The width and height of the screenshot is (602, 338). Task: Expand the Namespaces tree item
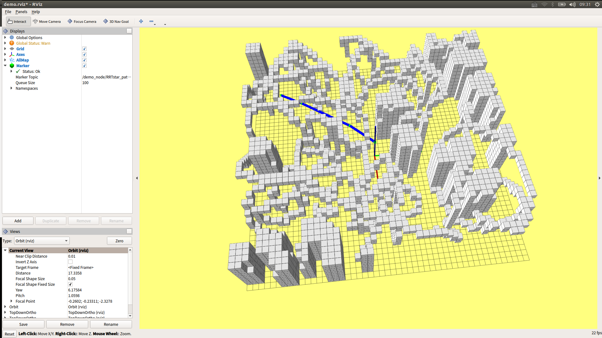pyautogui.click(x=12, y=88)
